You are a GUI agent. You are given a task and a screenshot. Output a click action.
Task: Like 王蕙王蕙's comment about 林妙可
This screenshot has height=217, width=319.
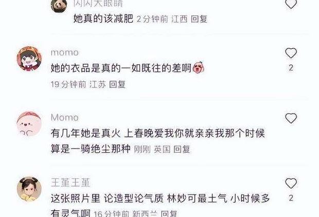point(291,183)
